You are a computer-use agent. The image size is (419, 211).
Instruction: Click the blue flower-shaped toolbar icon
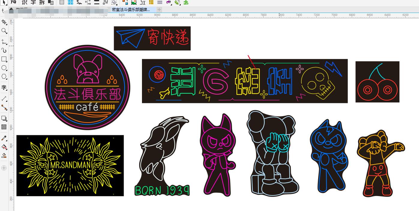point(70,2)
